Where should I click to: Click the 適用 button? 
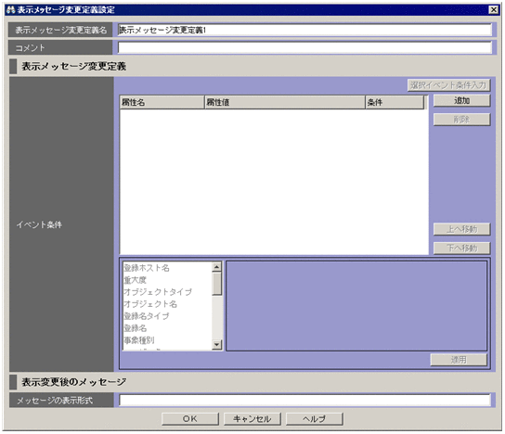click(x=459, y=360)
